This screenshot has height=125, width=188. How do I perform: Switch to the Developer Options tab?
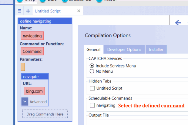[x=124, y=49]
